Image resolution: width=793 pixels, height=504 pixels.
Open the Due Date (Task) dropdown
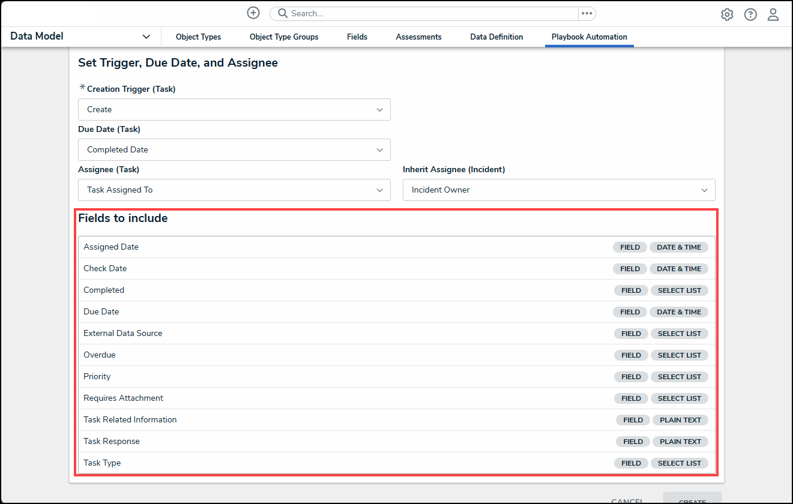234,149
